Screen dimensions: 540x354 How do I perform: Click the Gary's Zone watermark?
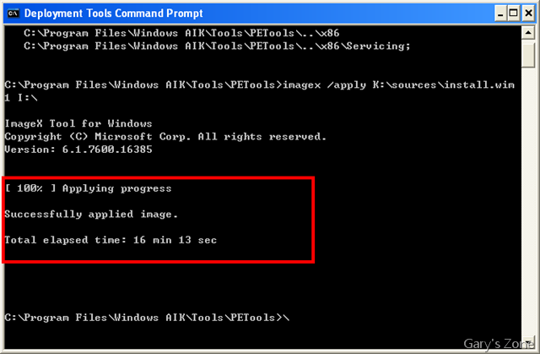pyautogui.click(x=499, y=344)
